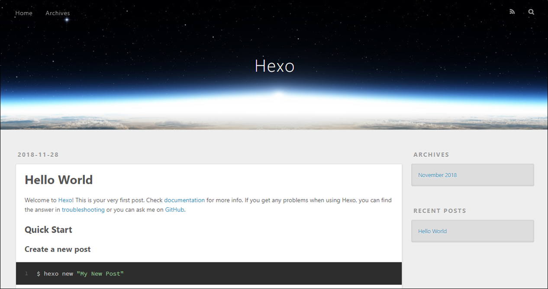Viewport: 548px width, 289px height.
Task: Click the Create a new post heading
Action: (58, 249)
